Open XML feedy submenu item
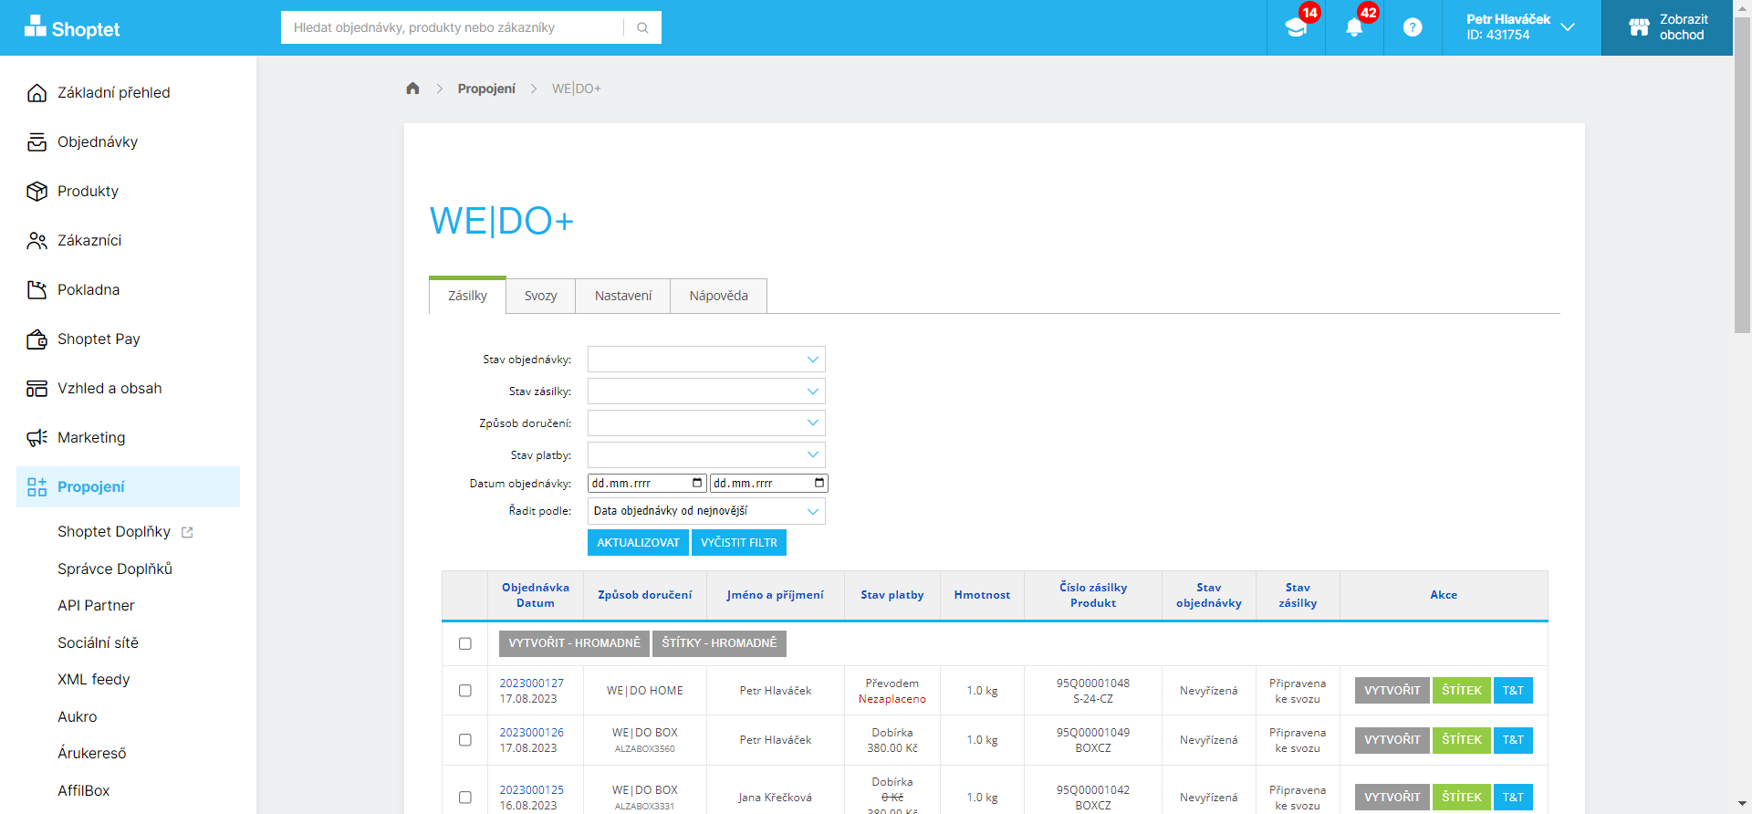Screen dimensions: 1752x814 click(94, 680)
